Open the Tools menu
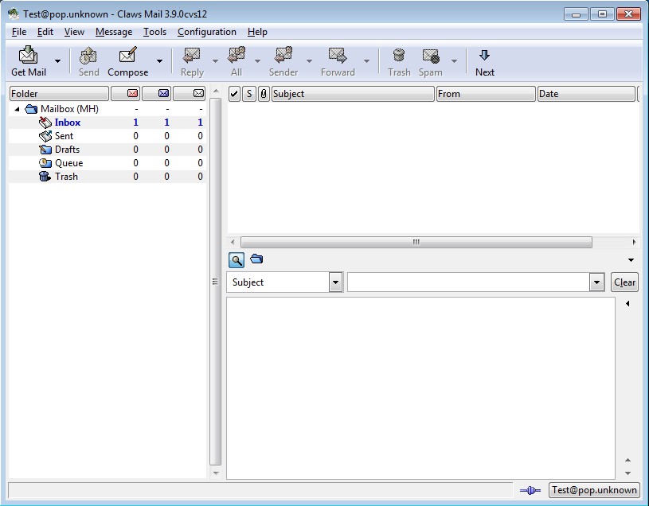 (154, 32)
